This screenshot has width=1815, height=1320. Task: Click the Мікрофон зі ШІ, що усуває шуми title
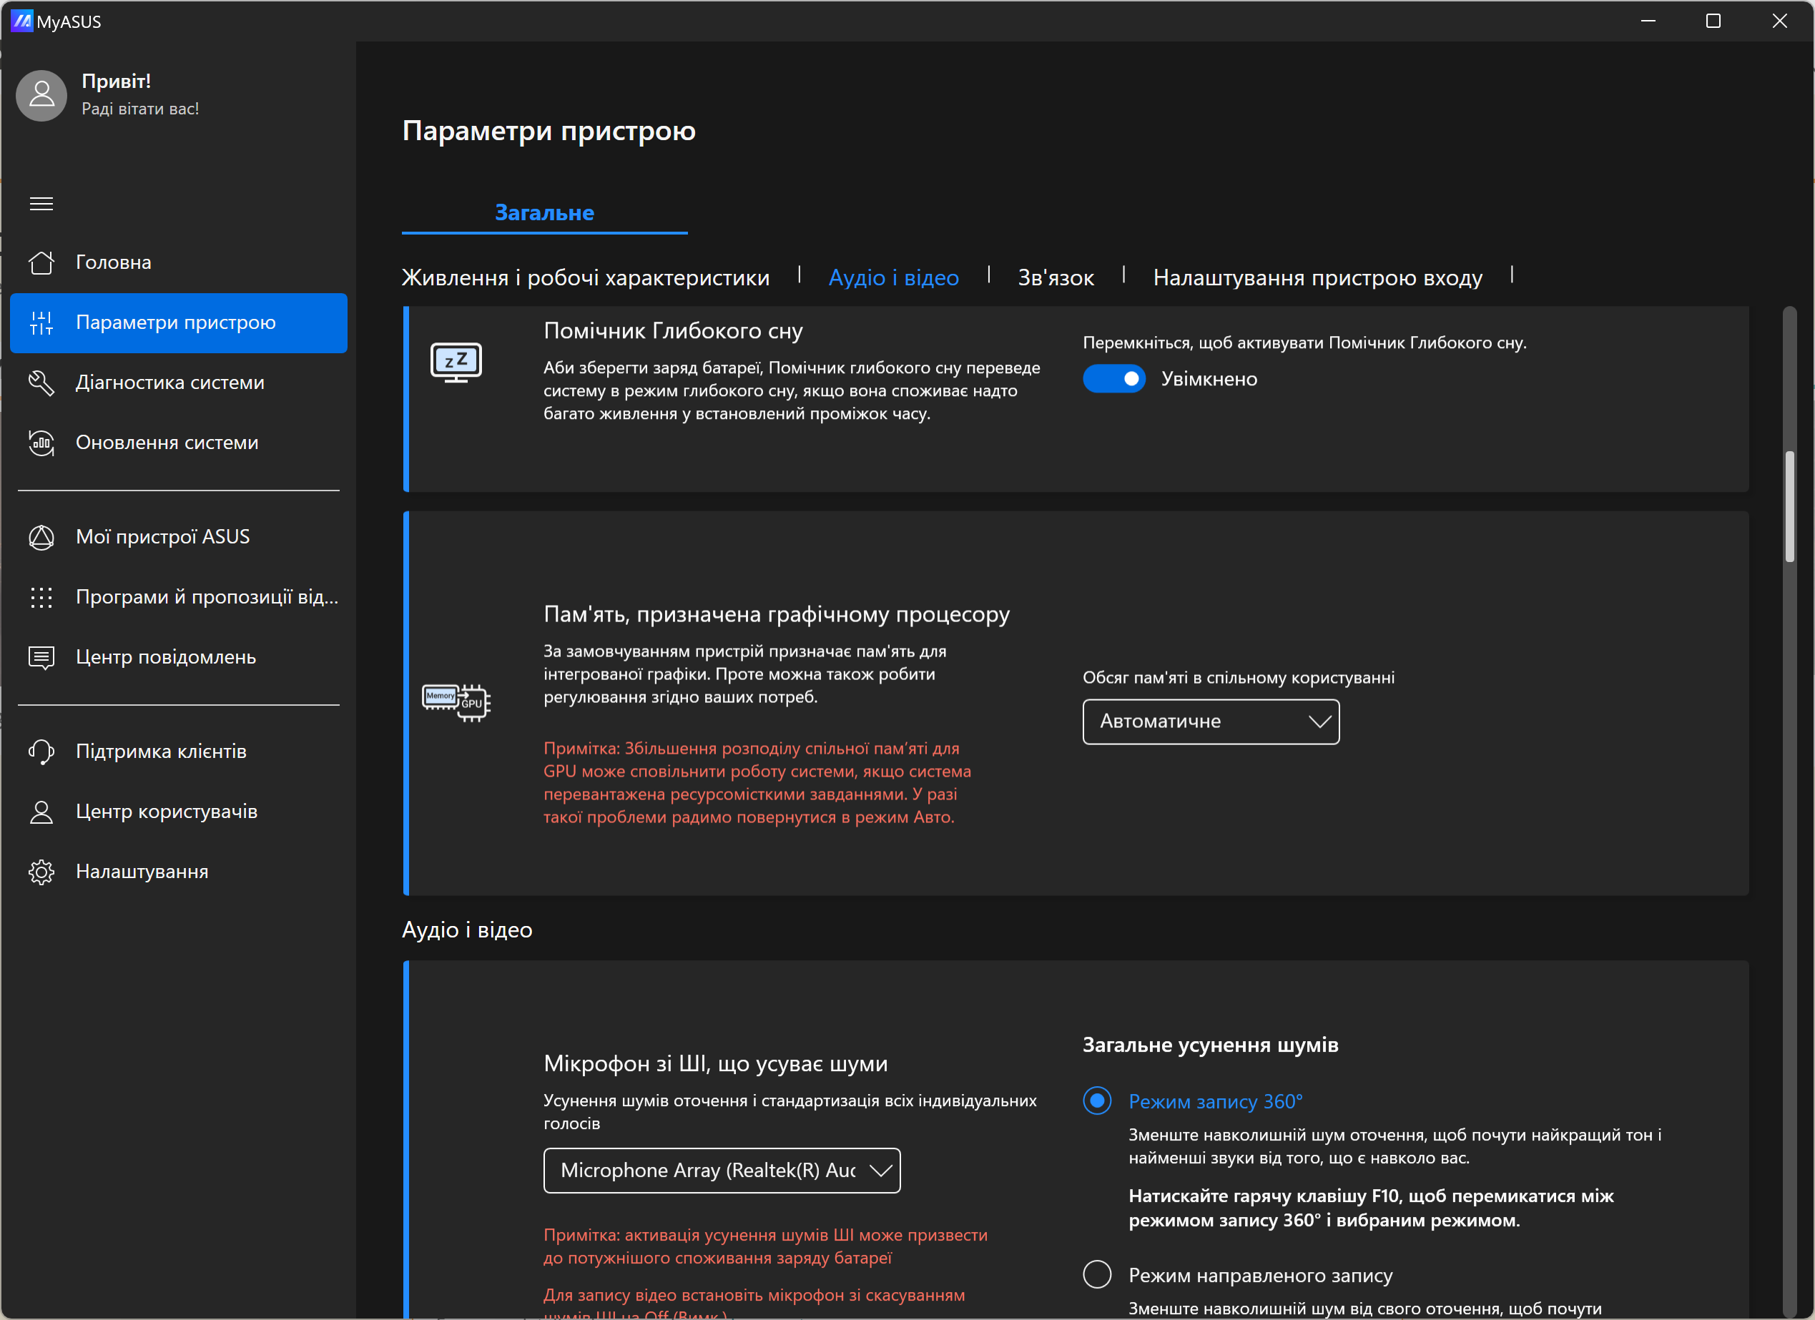click(x=715, y=1063)
